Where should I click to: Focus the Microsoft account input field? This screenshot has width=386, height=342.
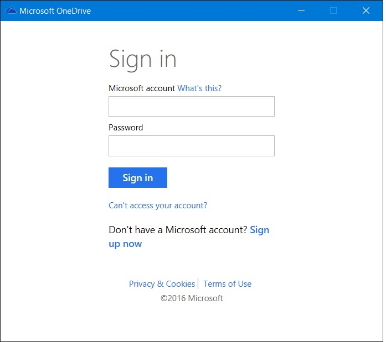coord(191,106)
